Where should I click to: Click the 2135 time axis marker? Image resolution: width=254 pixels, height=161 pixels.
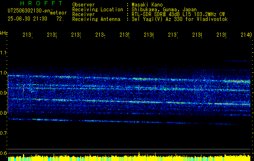(124, 35)
